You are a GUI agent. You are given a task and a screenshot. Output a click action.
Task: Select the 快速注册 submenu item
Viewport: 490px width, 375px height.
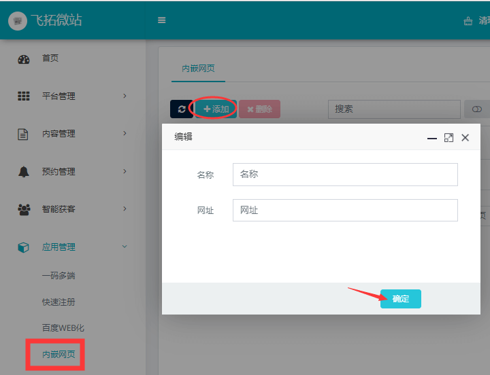tap(59, 302)
